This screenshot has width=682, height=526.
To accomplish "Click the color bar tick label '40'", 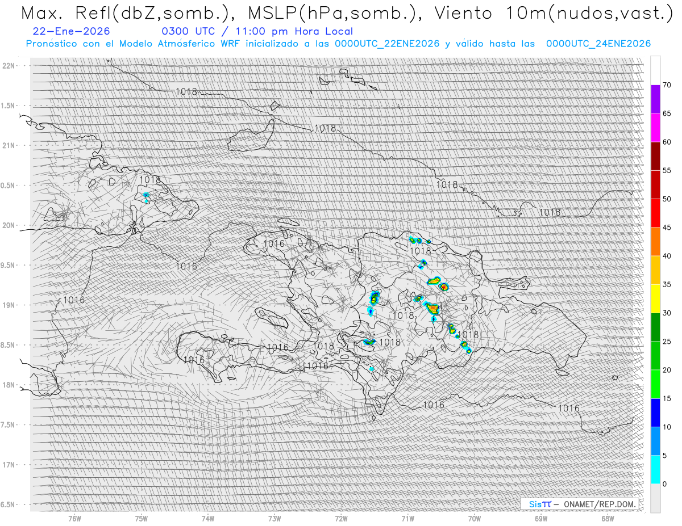I will [667, 256].
